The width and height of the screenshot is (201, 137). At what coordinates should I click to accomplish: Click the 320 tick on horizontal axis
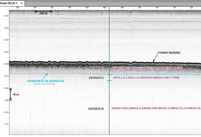click(x=17, y=7)
